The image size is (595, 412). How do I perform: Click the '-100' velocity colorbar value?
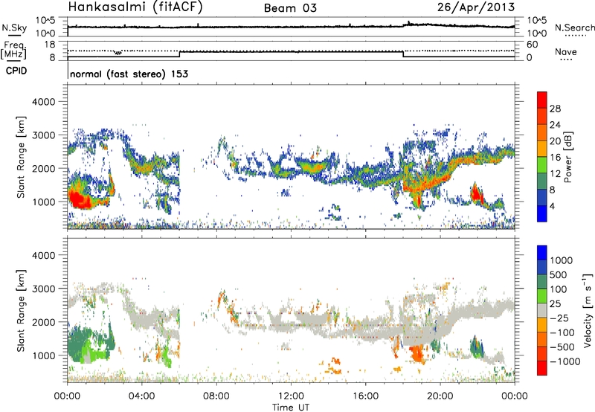pos(562,332)
